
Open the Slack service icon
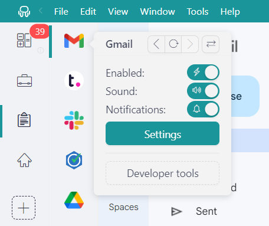click(74, 120)
